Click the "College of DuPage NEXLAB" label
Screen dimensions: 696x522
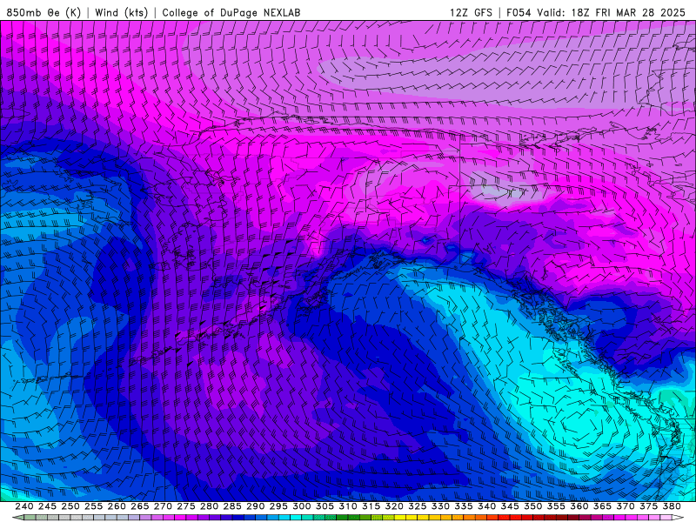point(231,12)
